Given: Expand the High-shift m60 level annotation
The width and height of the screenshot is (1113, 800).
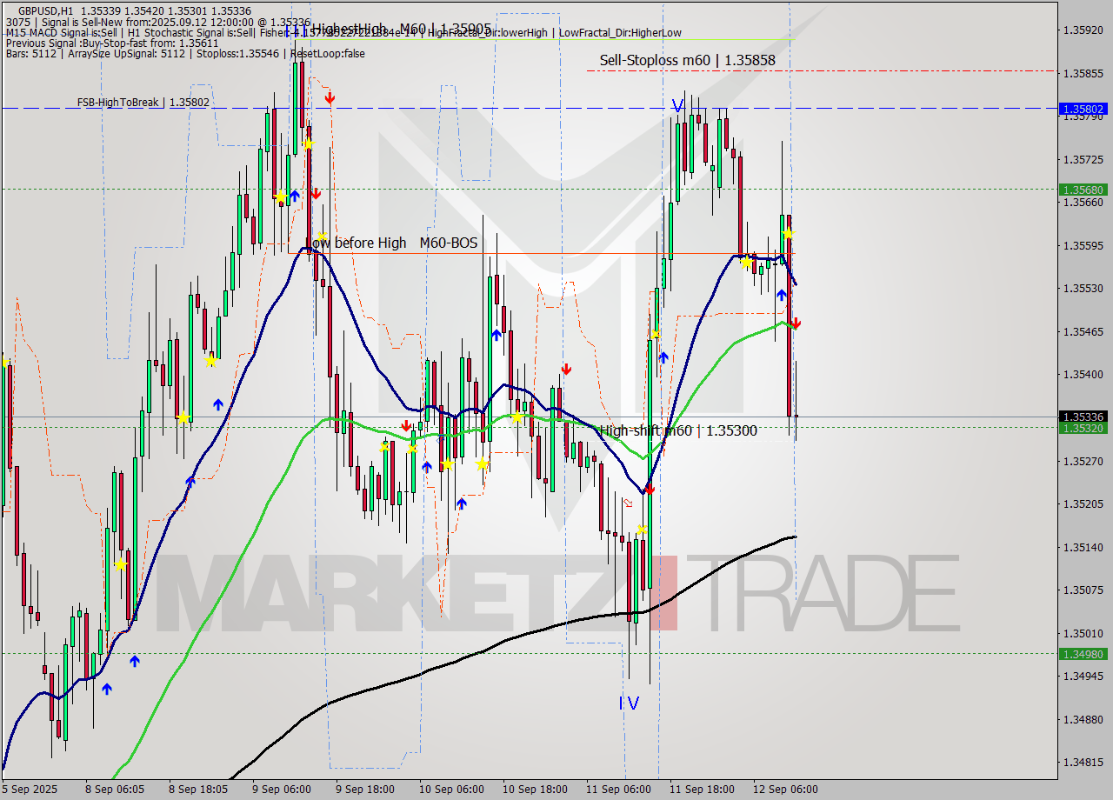Looking at the screenshot, I should point(678,429).
